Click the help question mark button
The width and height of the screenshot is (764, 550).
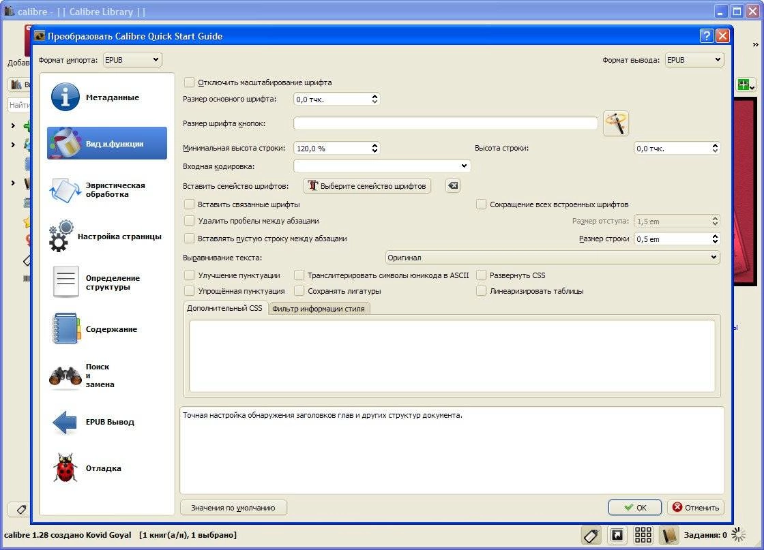(706, 35)
